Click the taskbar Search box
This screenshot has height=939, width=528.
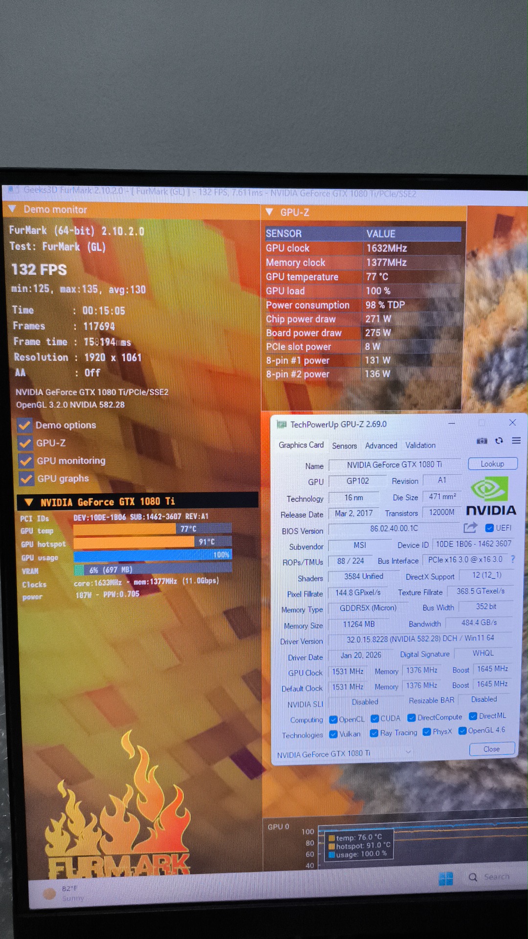coord(491,877)
